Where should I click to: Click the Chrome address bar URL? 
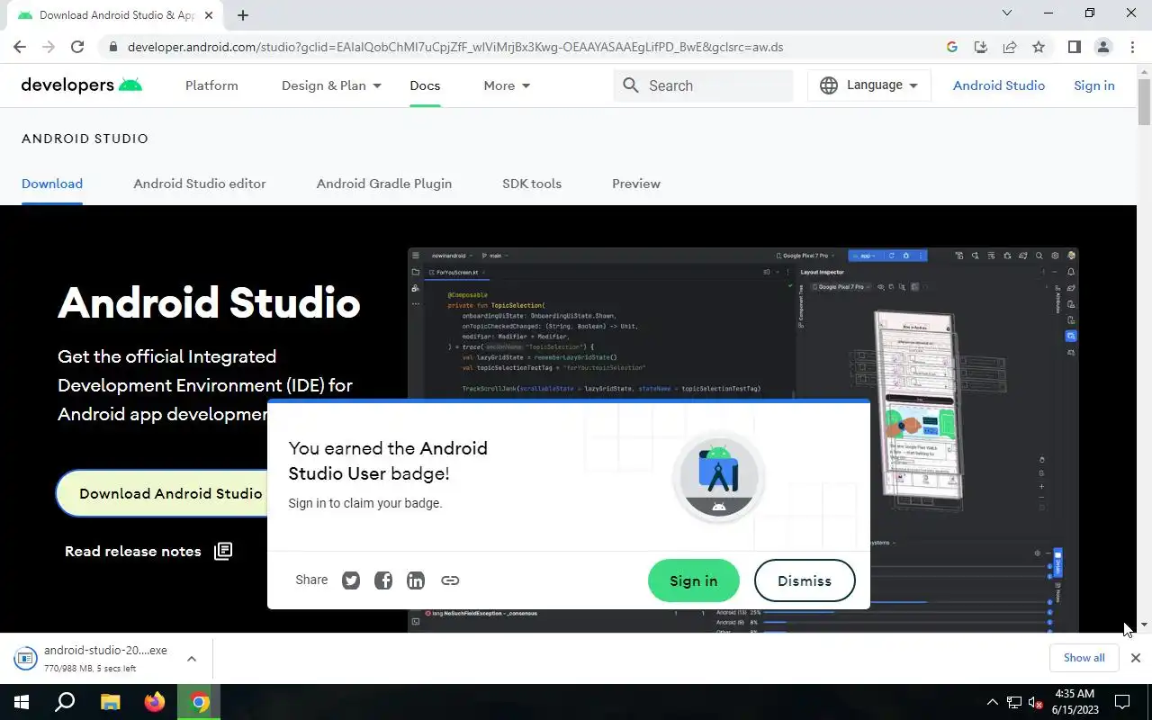pos(455,47)
